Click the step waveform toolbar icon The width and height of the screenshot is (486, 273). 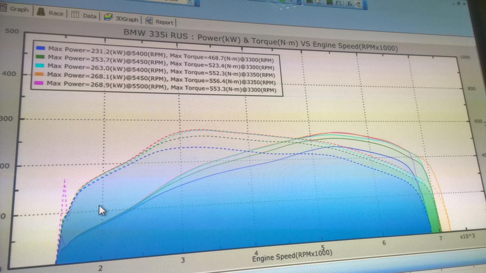[x=339, y=3]
